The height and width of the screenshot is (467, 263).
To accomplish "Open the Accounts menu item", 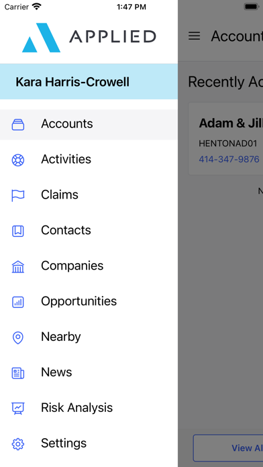I will (x=89, y=125).
